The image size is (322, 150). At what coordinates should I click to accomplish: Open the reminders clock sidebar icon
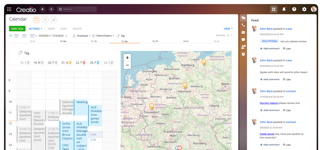coord(243,54)
